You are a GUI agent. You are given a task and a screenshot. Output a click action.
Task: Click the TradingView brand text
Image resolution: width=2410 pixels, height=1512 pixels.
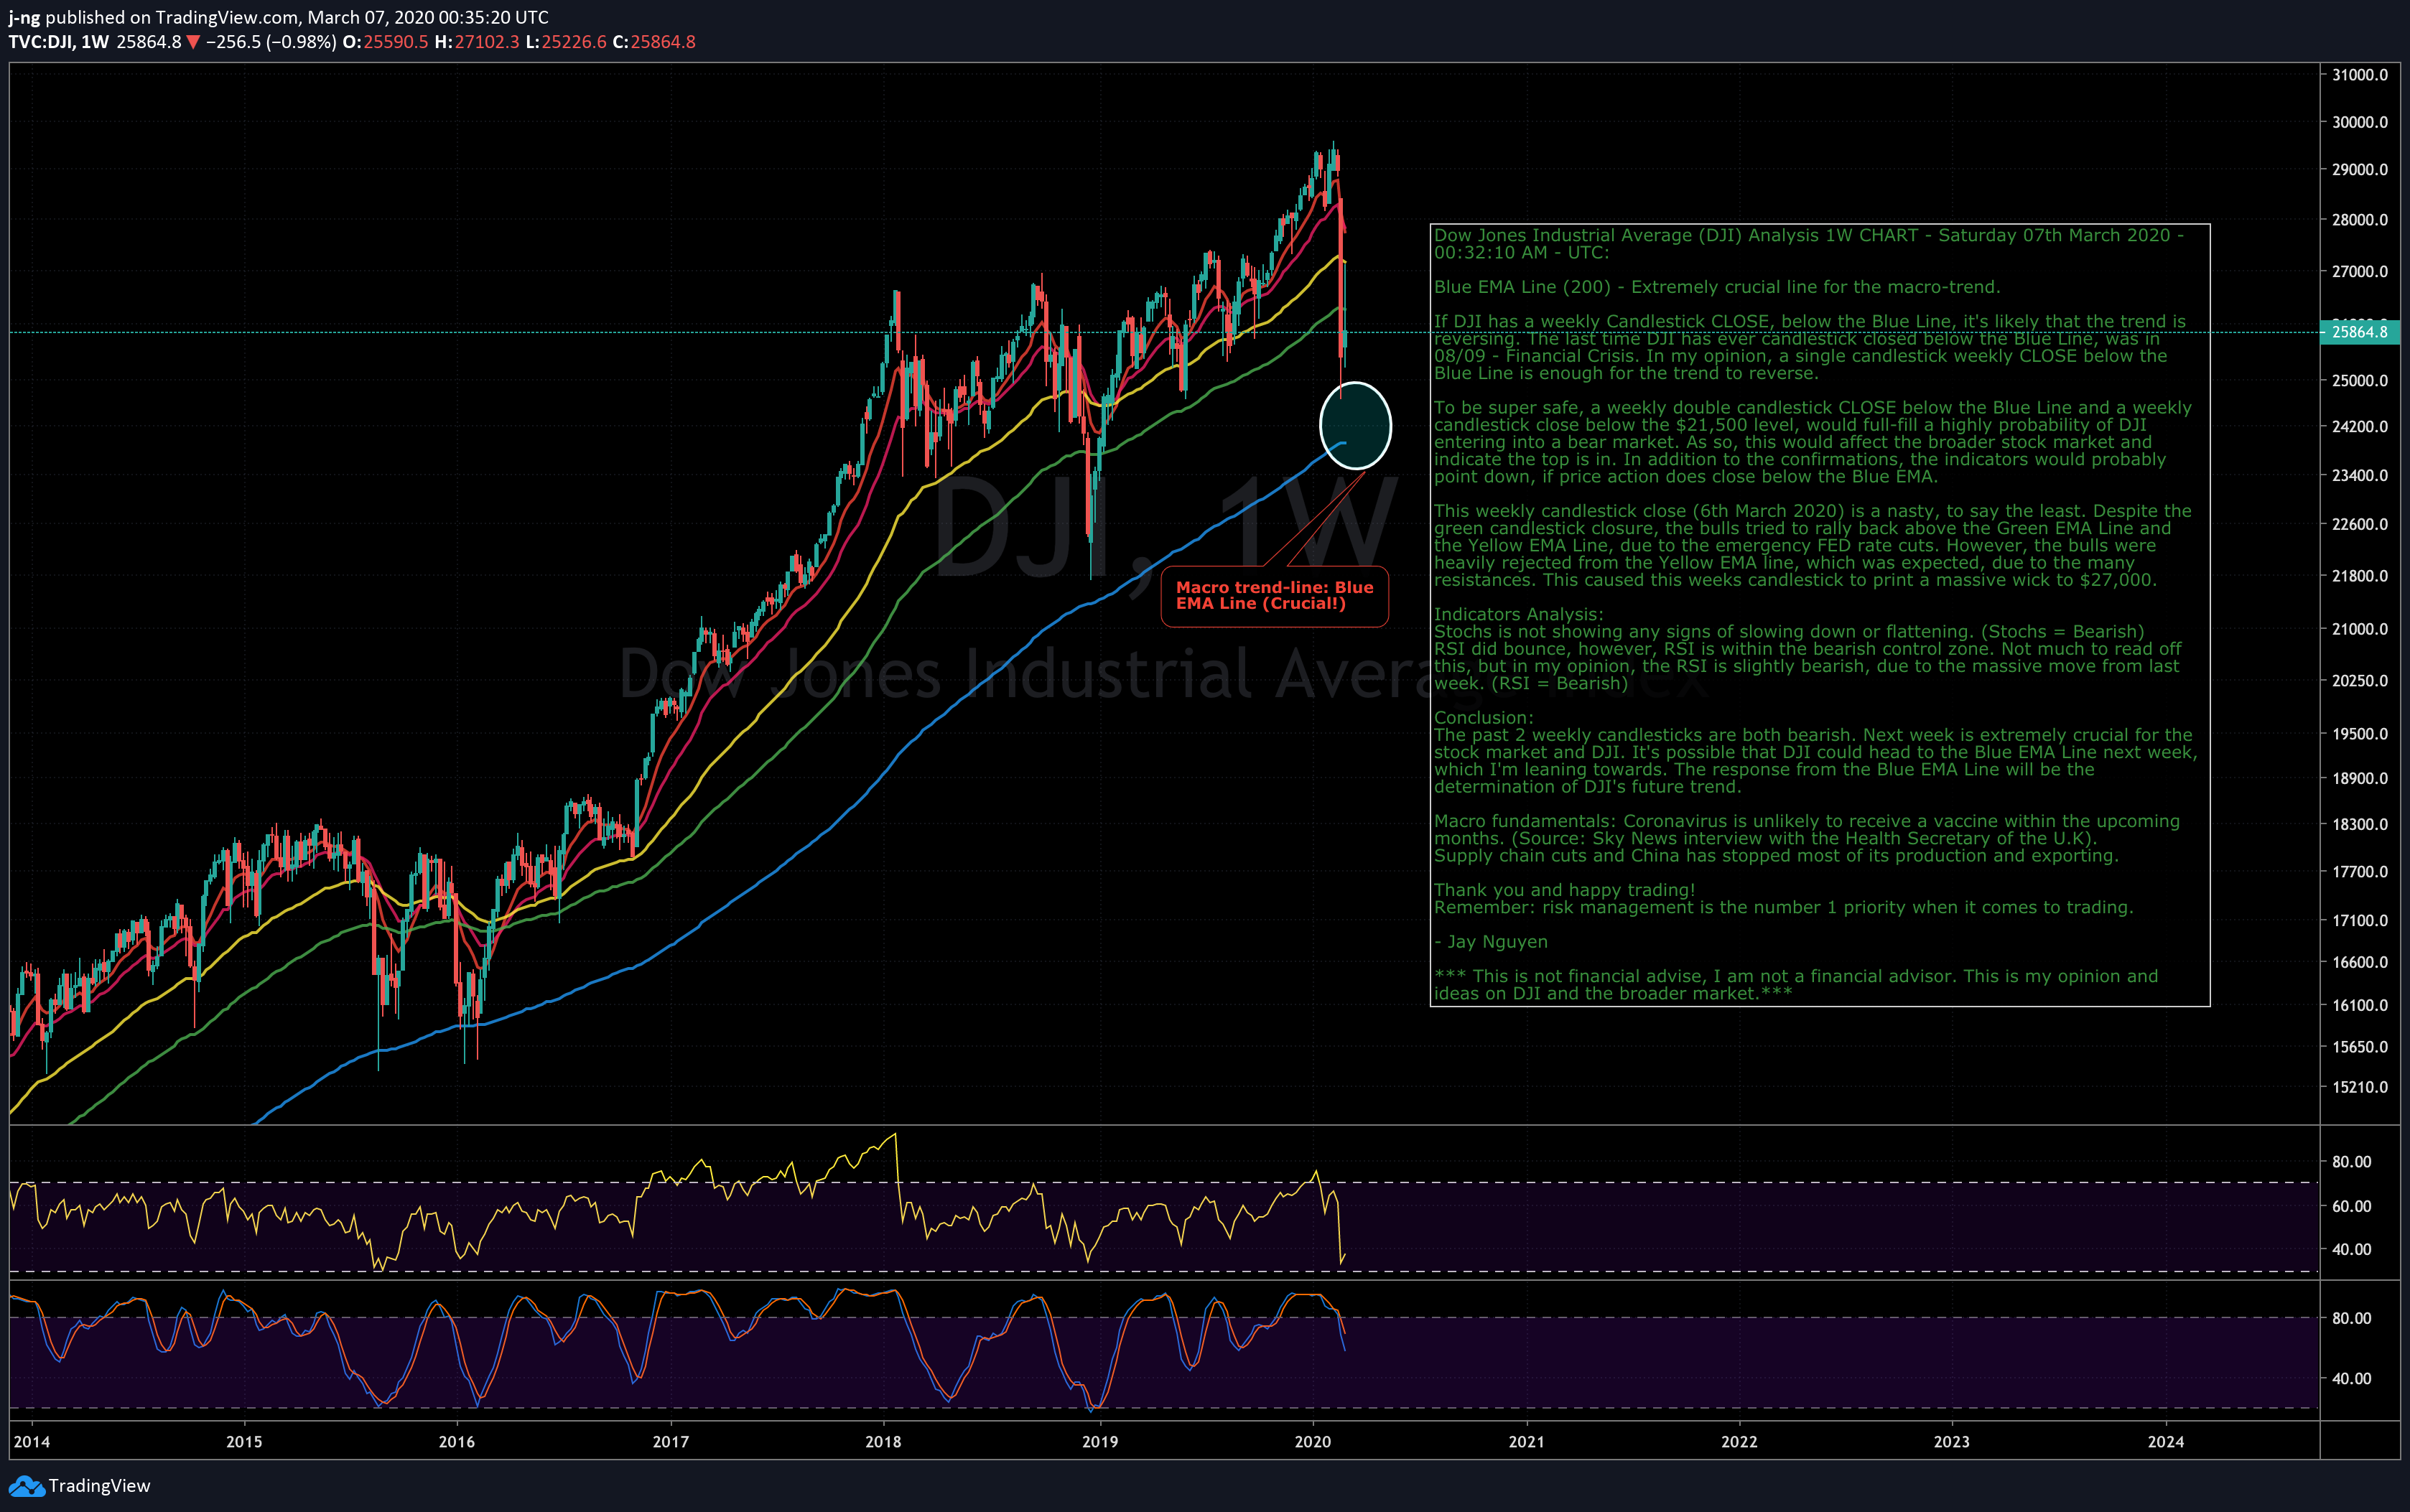pyautogui.click(x=100, y=1486)
